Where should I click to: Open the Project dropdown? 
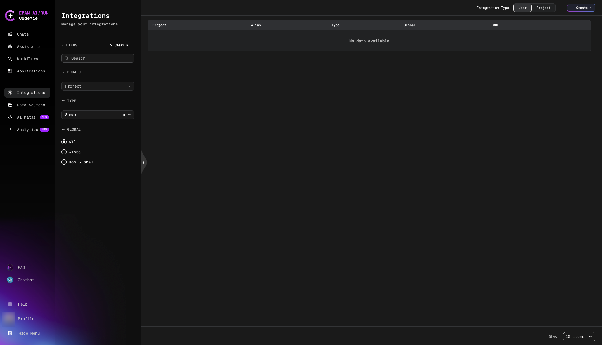click(98, 86)
